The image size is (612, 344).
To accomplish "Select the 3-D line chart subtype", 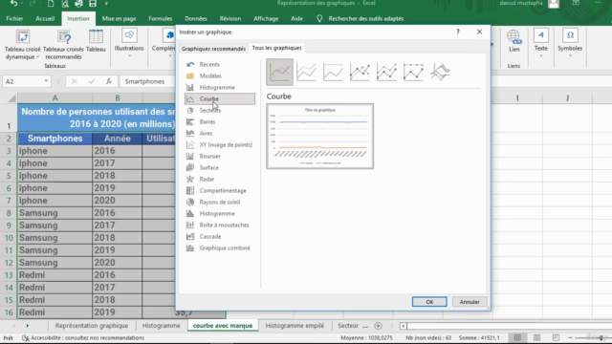I will (x=440, y=73).
